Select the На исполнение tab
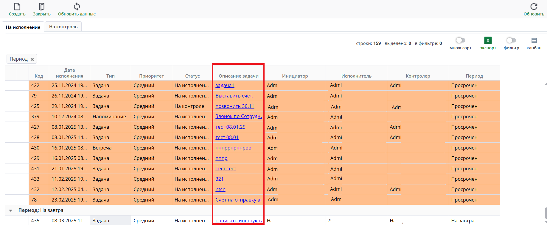This screenshot has width=547, height=225. pyautogui.click(x=23, y=27)
